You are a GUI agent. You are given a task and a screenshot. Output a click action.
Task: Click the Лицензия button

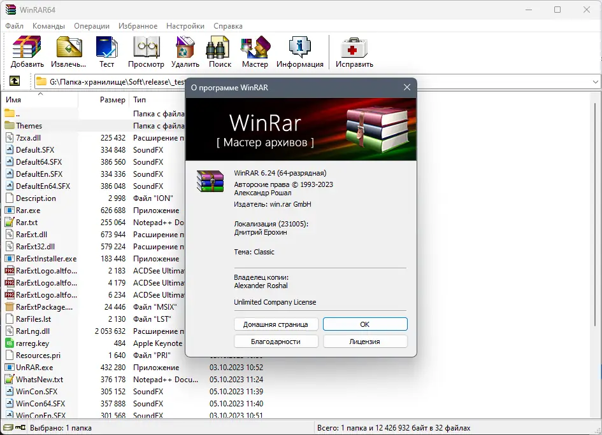[365, 342]
